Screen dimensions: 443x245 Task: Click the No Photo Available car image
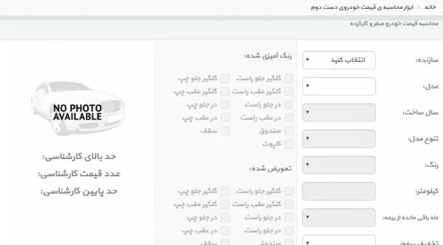point(78,108)
